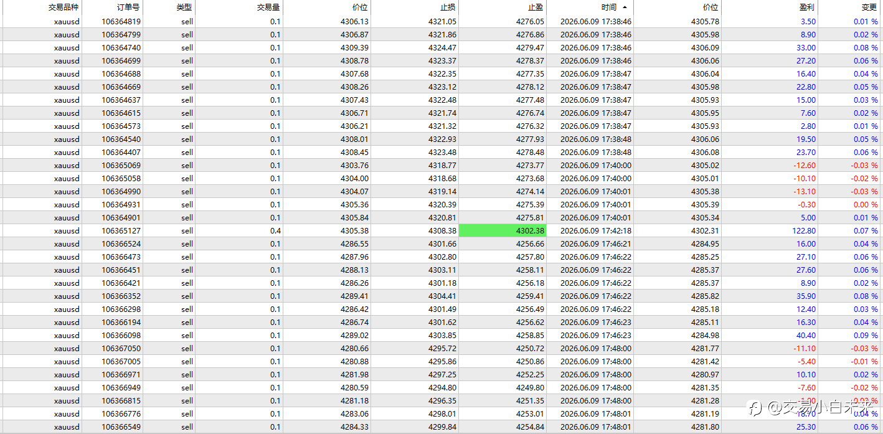
Task: Select order number 106365127
Action: (x=121, y=230)
